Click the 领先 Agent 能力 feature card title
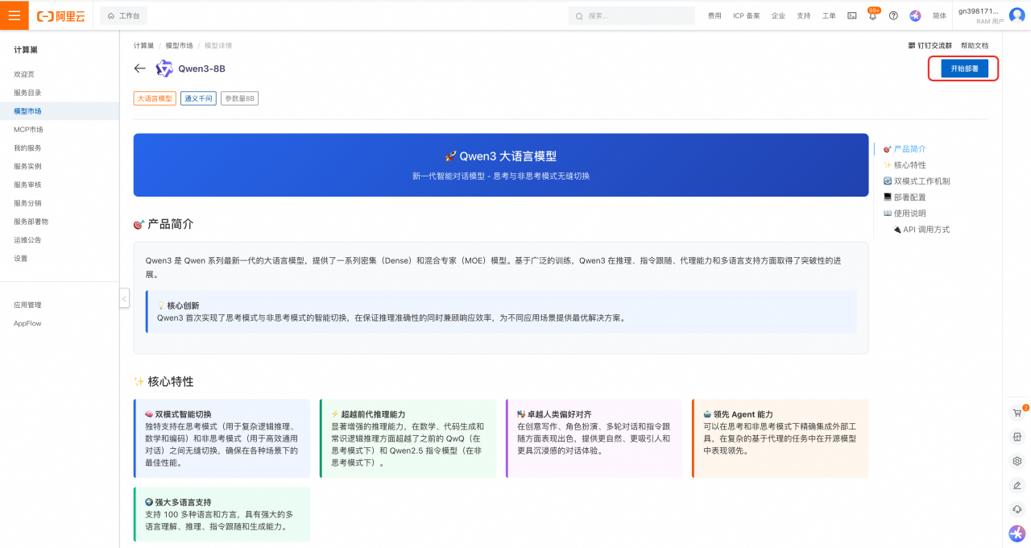The height and width of the screenshot is (548, 1031). (738, 414)
